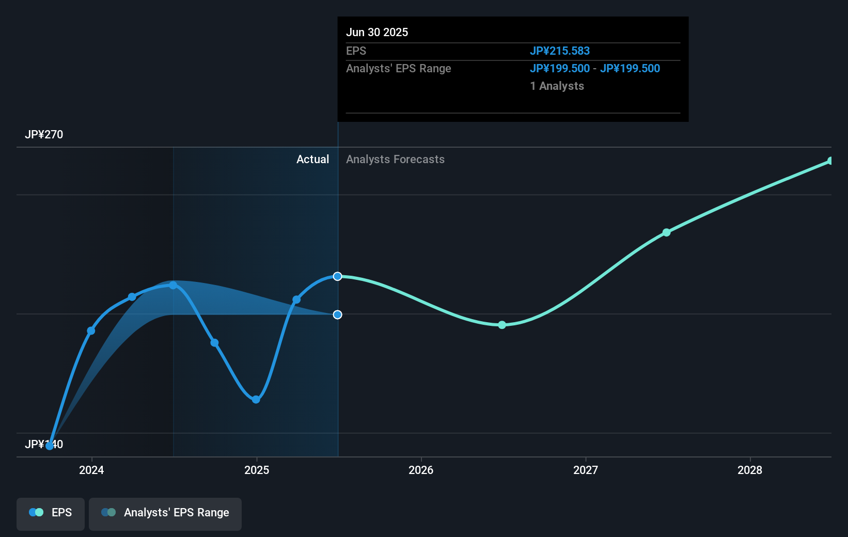Click the JP¥270 axis label
This screenshot has width=848, height=537.
pyautogui.click(x=44, y=134)
